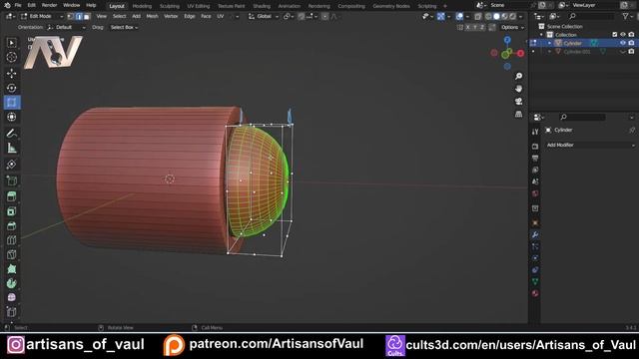Click the red X axis gizmo

point(520,53)
